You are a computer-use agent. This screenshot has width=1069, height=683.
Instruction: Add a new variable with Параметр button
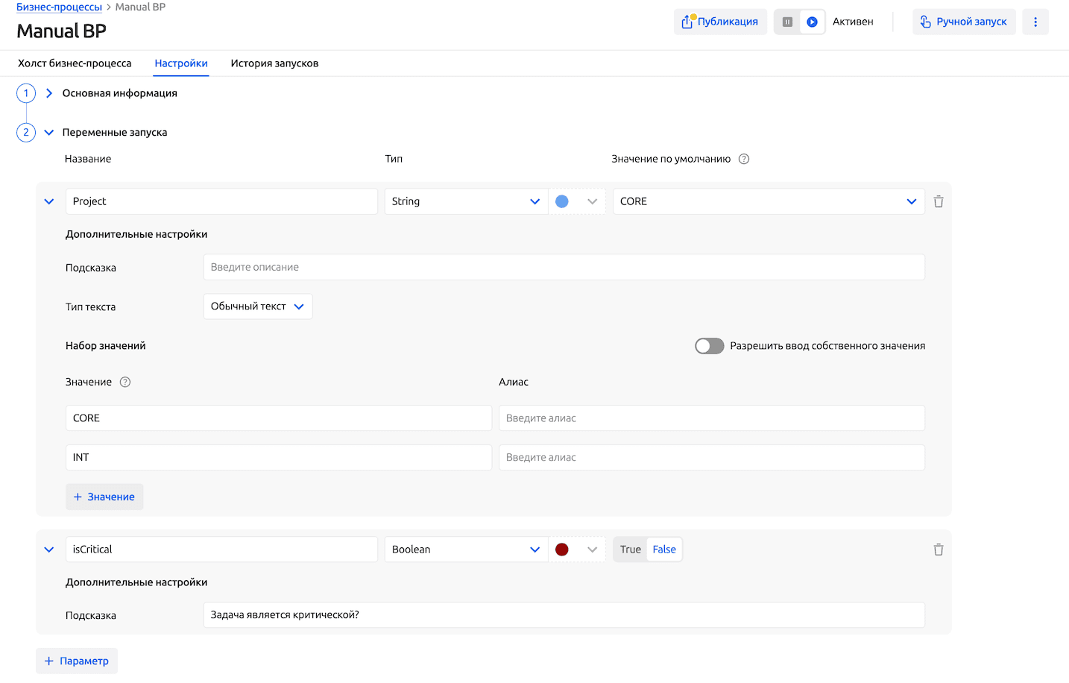(77, 661)
